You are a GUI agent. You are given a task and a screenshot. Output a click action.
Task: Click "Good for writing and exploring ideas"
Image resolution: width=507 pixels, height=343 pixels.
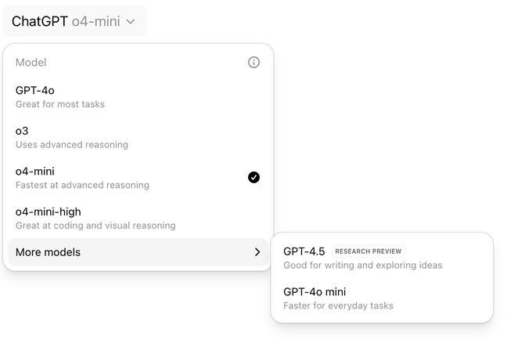click(362, 265)
